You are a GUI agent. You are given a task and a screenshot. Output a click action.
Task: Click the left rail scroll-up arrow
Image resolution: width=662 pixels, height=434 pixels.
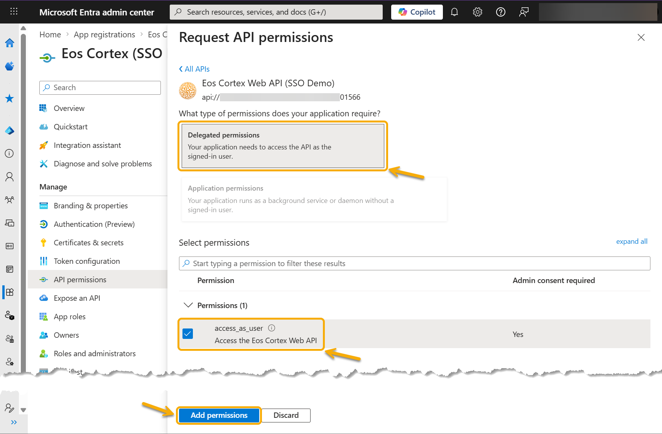(23, 28)
